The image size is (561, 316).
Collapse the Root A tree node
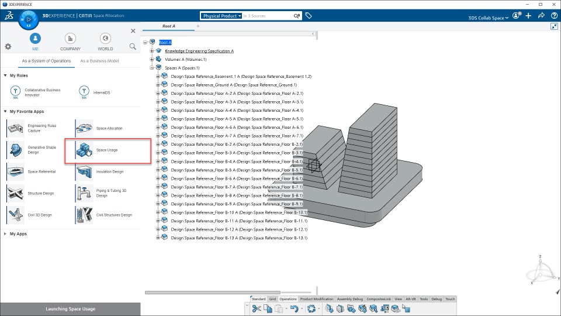(146, 42)
